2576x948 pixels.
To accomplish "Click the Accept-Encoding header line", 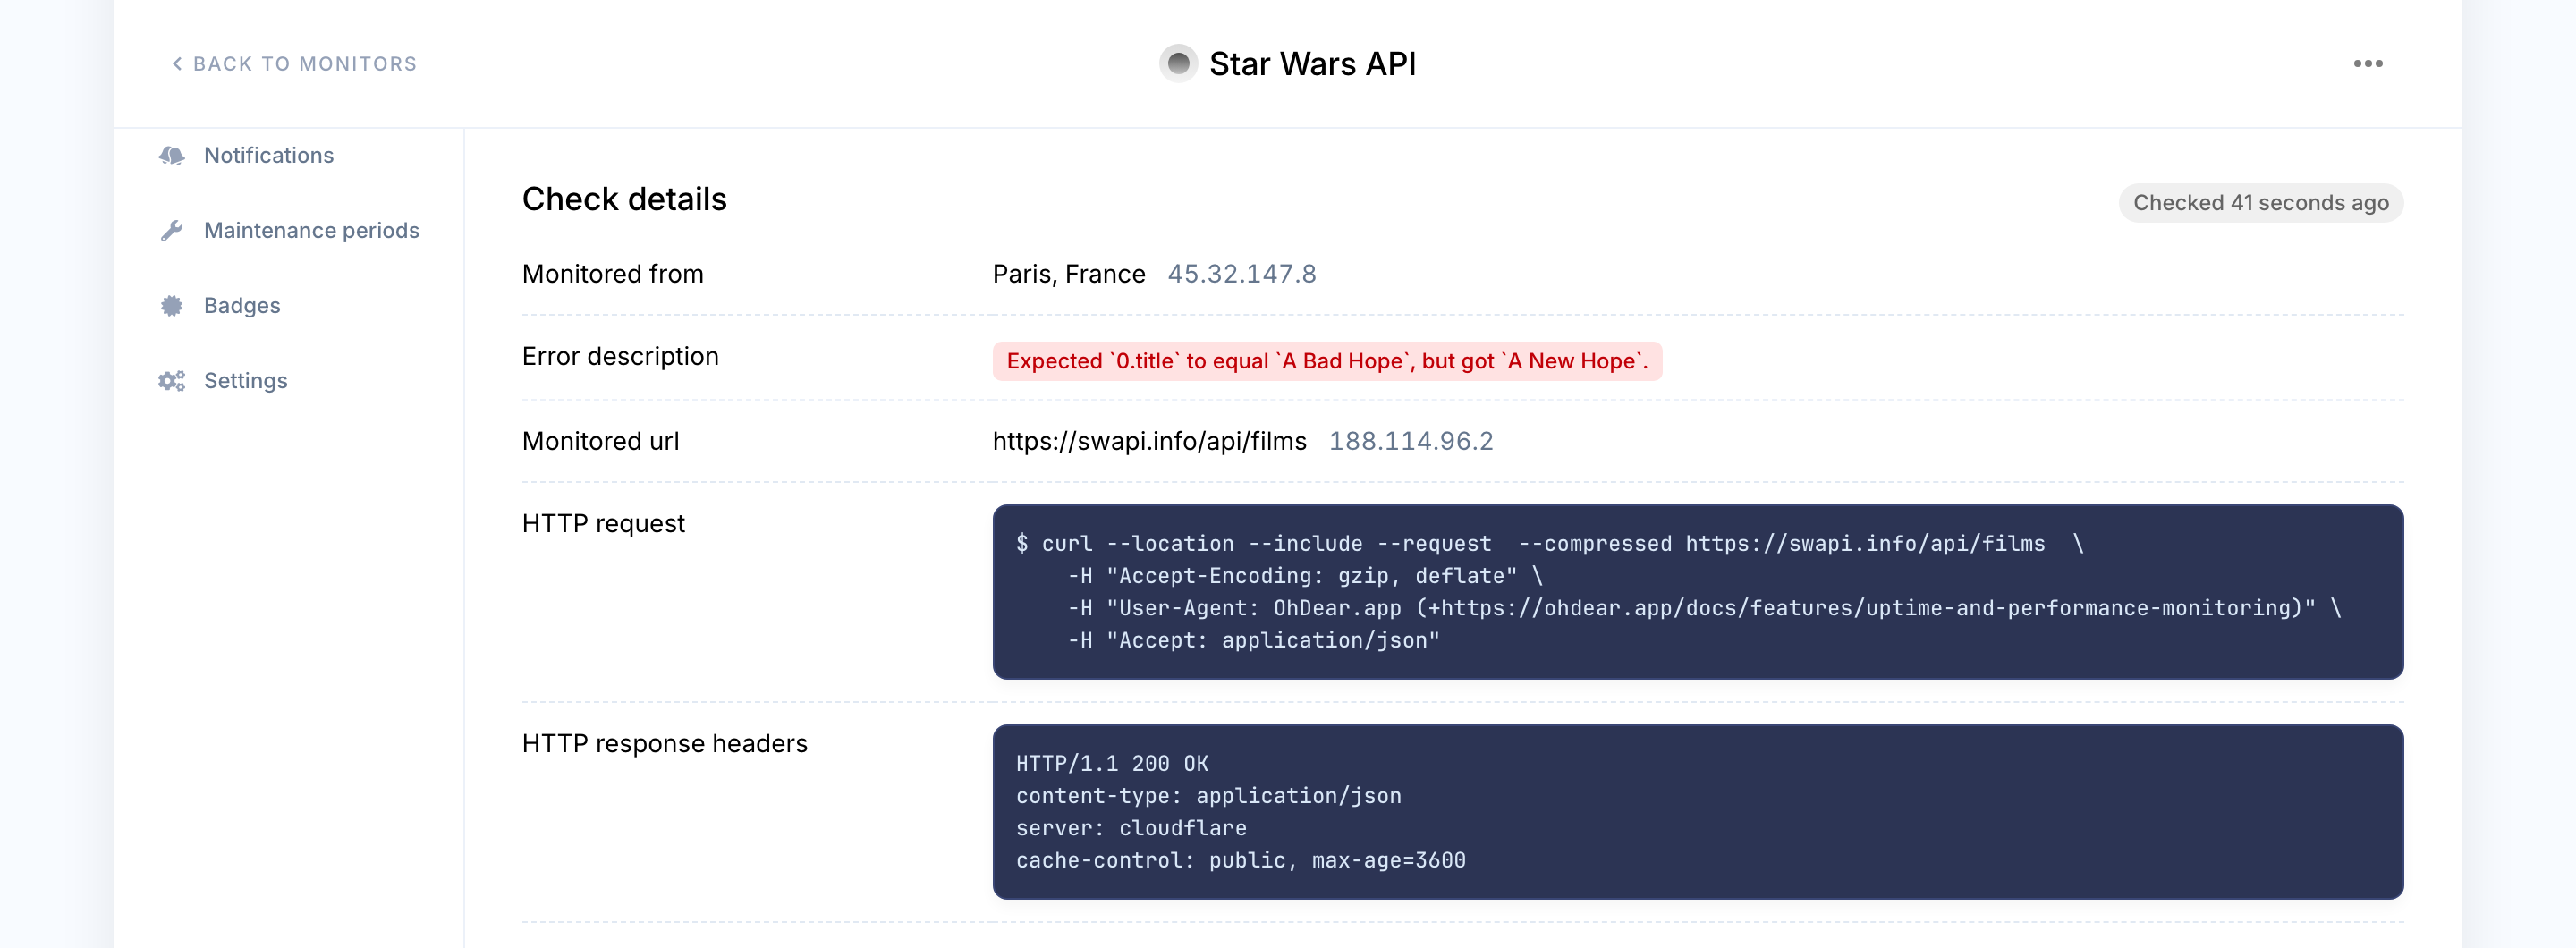I will pos(1305,576).
